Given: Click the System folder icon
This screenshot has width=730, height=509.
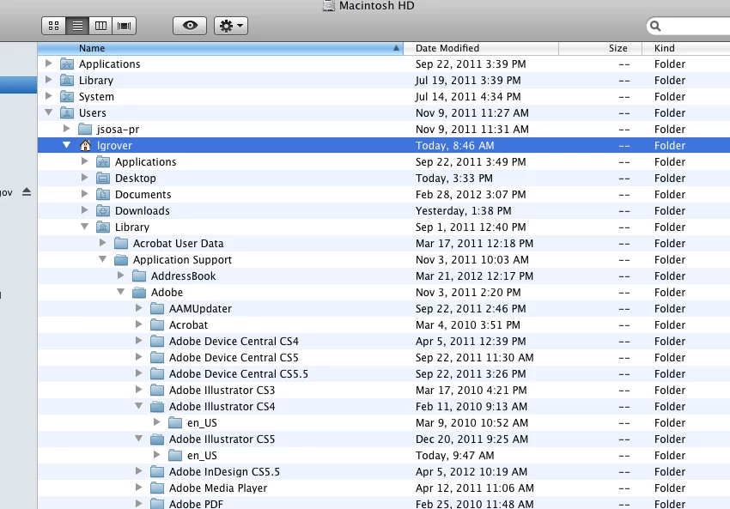Looking at the screenshot, I should pyautogui.click(x=67, y=96).
